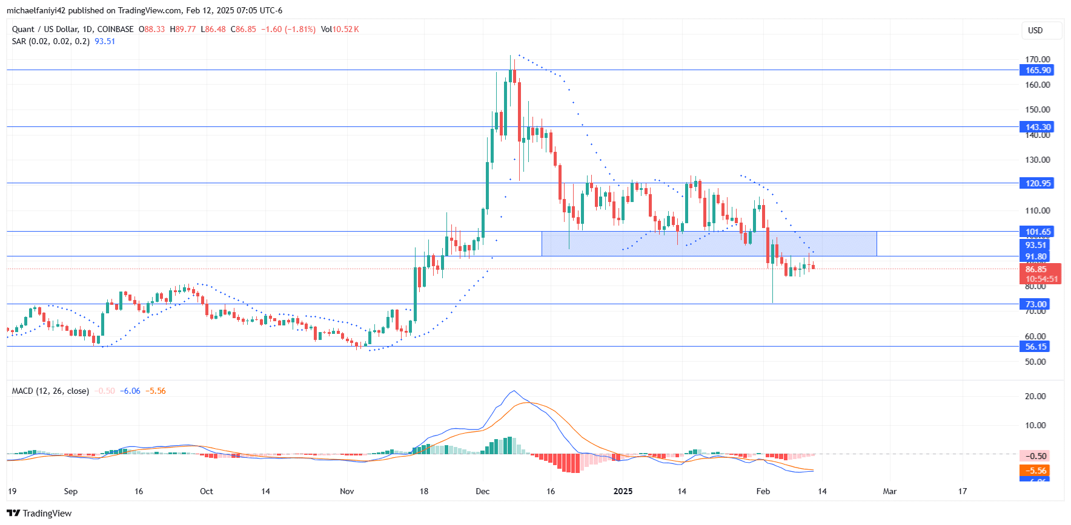Click the Sep label on time axis
Screen dimensions: 1071x525
point(71,491)
